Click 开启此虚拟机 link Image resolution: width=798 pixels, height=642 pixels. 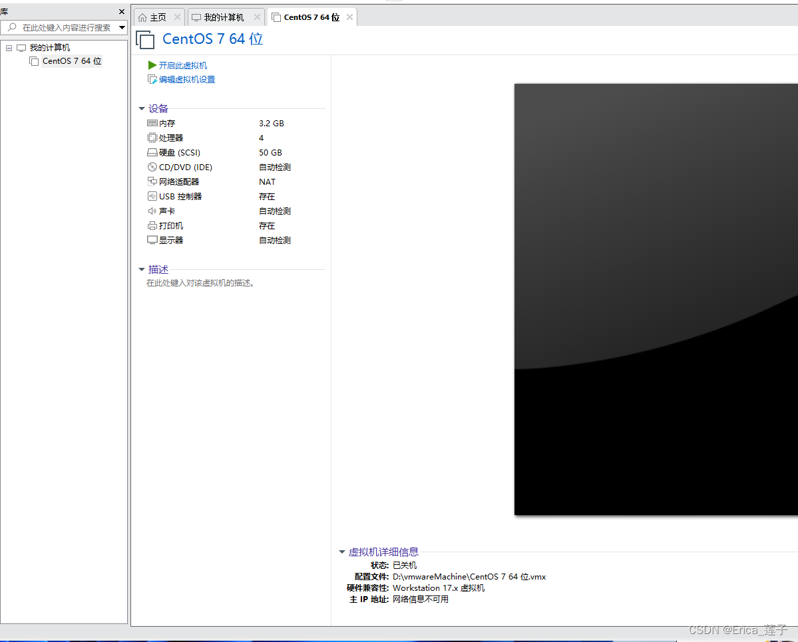[183, 65]
